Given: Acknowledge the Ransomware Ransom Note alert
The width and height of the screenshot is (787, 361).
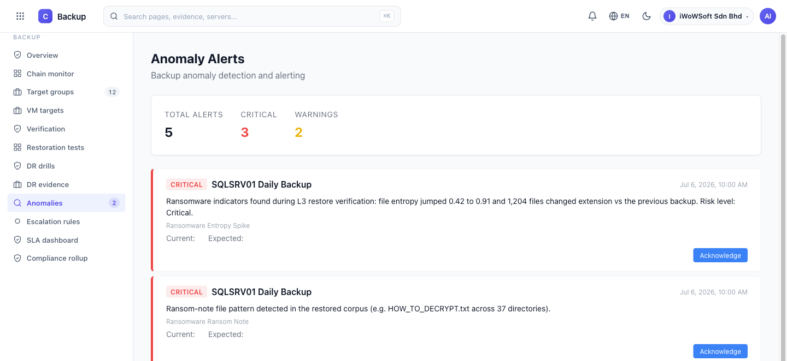Looking at the screenshot, I should pyautogui.click(x=720, y=352).
